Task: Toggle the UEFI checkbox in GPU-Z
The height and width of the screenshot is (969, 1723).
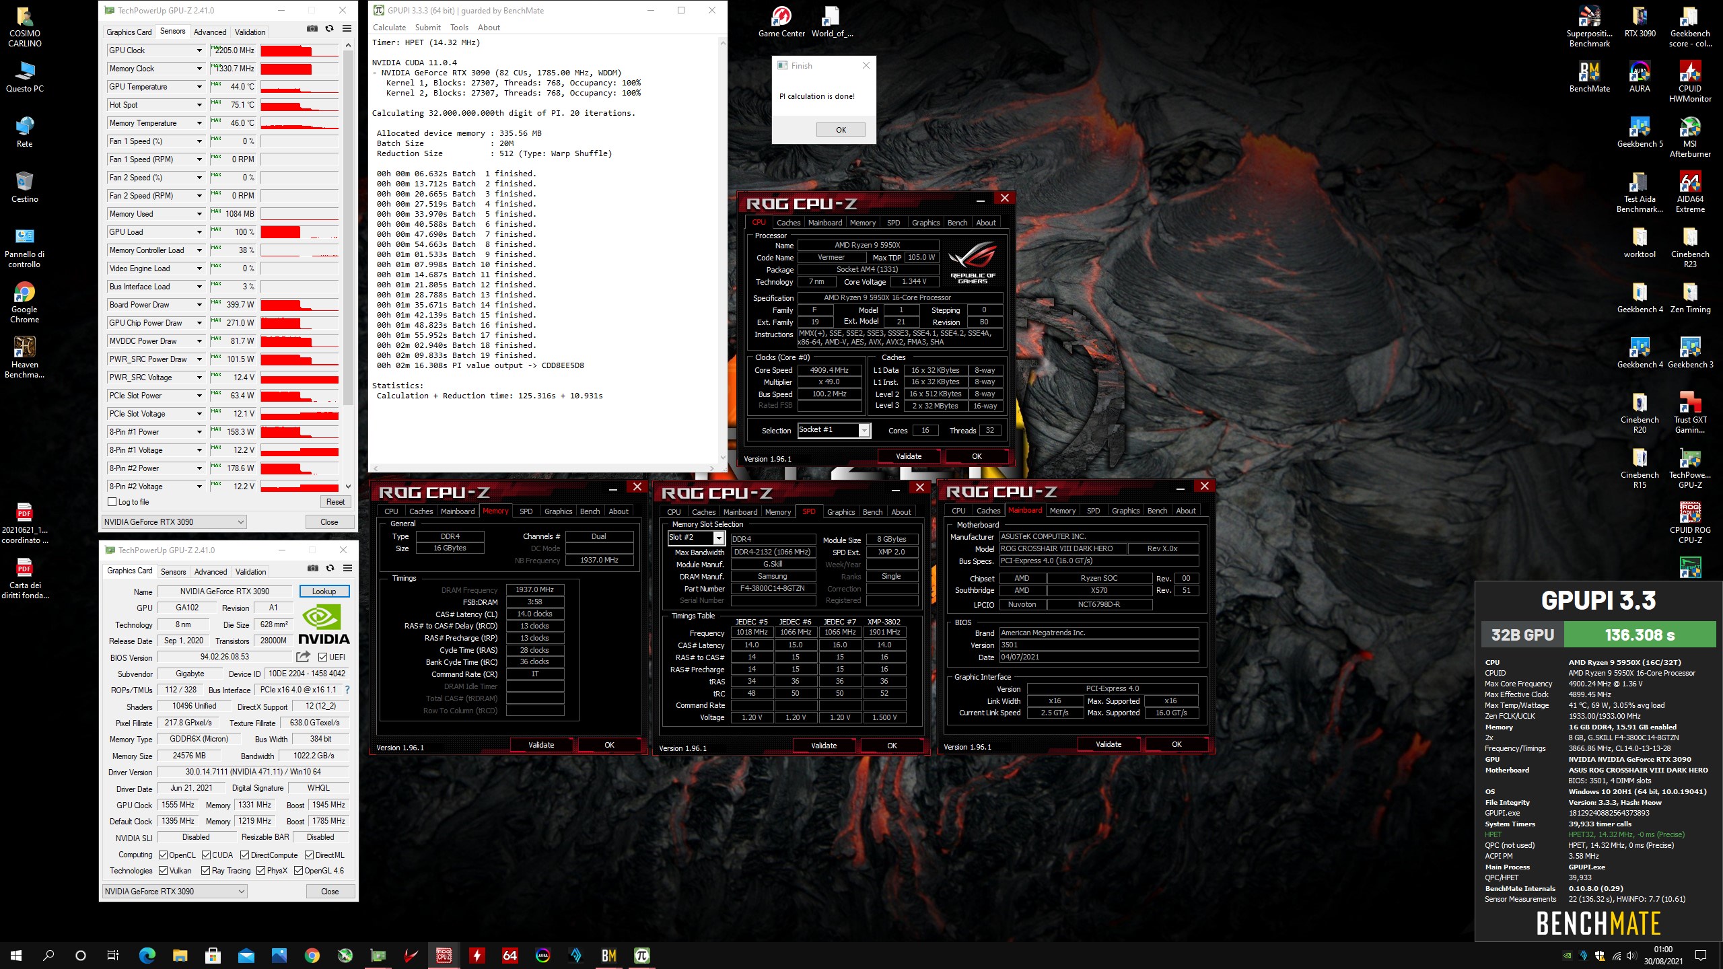Action: [x=322, y=657]
